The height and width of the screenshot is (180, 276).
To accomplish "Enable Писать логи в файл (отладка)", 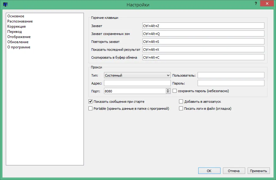I will 181,109.
